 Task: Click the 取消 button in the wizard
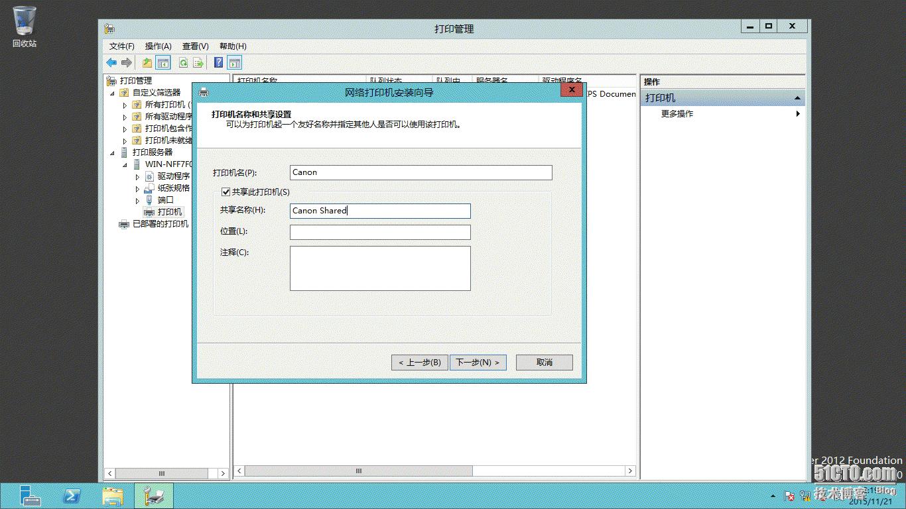coord(544,362)
